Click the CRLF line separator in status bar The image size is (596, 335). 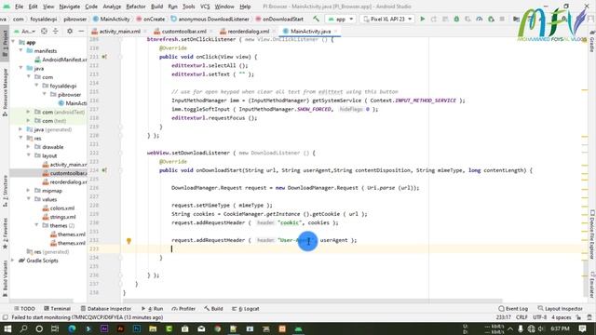521,317
